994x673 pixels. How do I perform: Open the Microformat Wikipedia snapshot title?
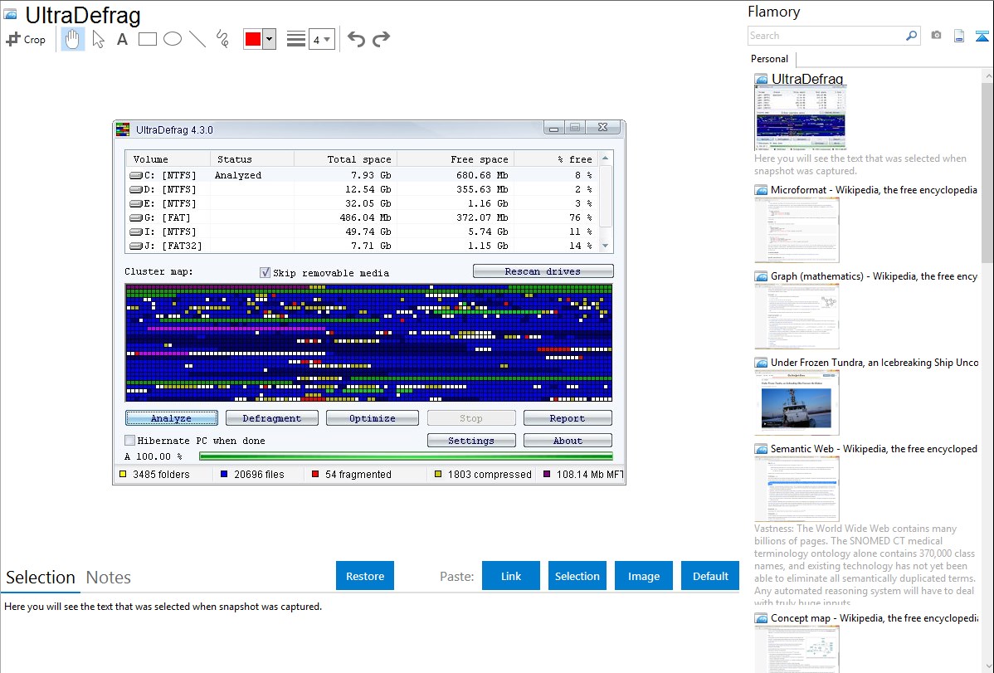coord(874,190)
